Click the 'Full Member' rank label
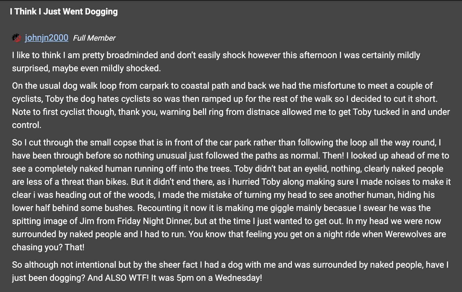This screenshot has width=462, height=292. [94, 38]
